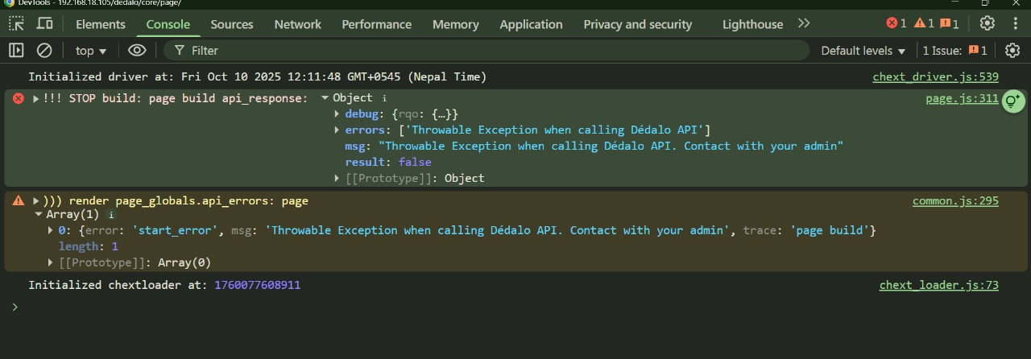This screenshot has height=359, width=1031.
Task: Click the warning count indicator
Action: [x=924, y=24]
